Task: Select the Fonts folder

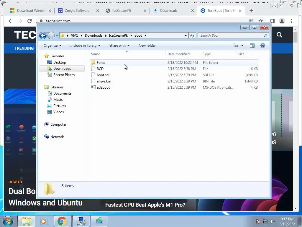Action: coord(174,63)
